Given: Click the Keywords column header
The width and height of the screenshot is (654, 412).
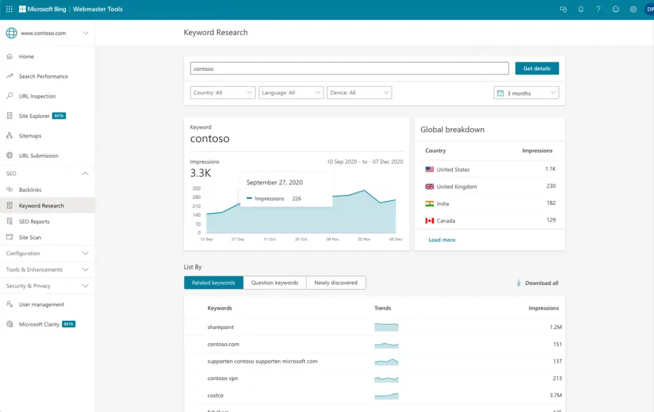Looking at the screenshot, I should tap(220, 308).
